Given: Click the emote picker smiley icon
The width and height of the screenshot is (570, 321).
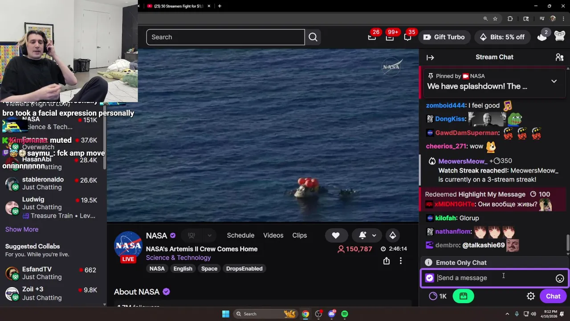Looking at the screenshot, I should click(x=560, y=278).
